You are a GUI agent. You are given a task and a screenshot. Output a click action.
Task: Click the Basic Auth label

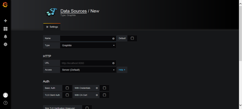pyautogui.click(x=50, y=88)
